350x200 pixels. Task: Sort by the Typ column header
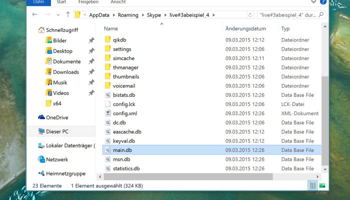tap(285, 28)
